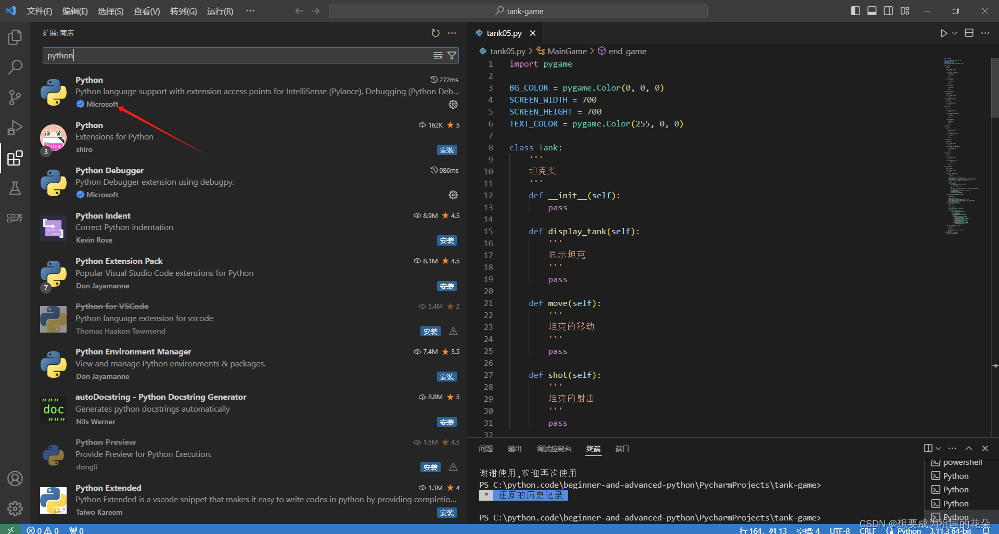Open terminal panel more actions

[x=953, y=448]
